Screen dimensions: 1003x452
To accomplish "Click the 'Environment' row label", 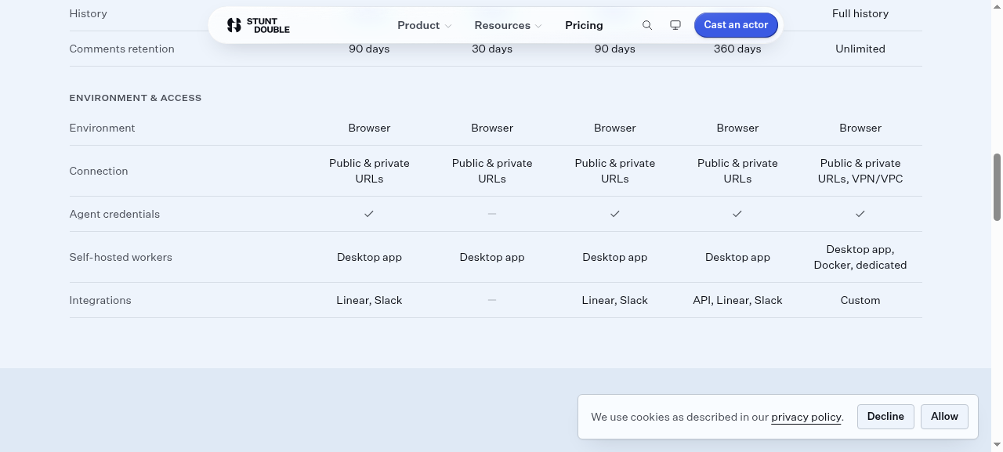I will 102,128.
